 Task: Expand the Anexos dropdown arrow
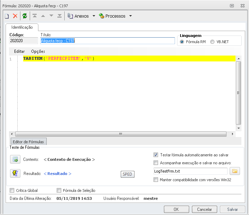[94, 16]
